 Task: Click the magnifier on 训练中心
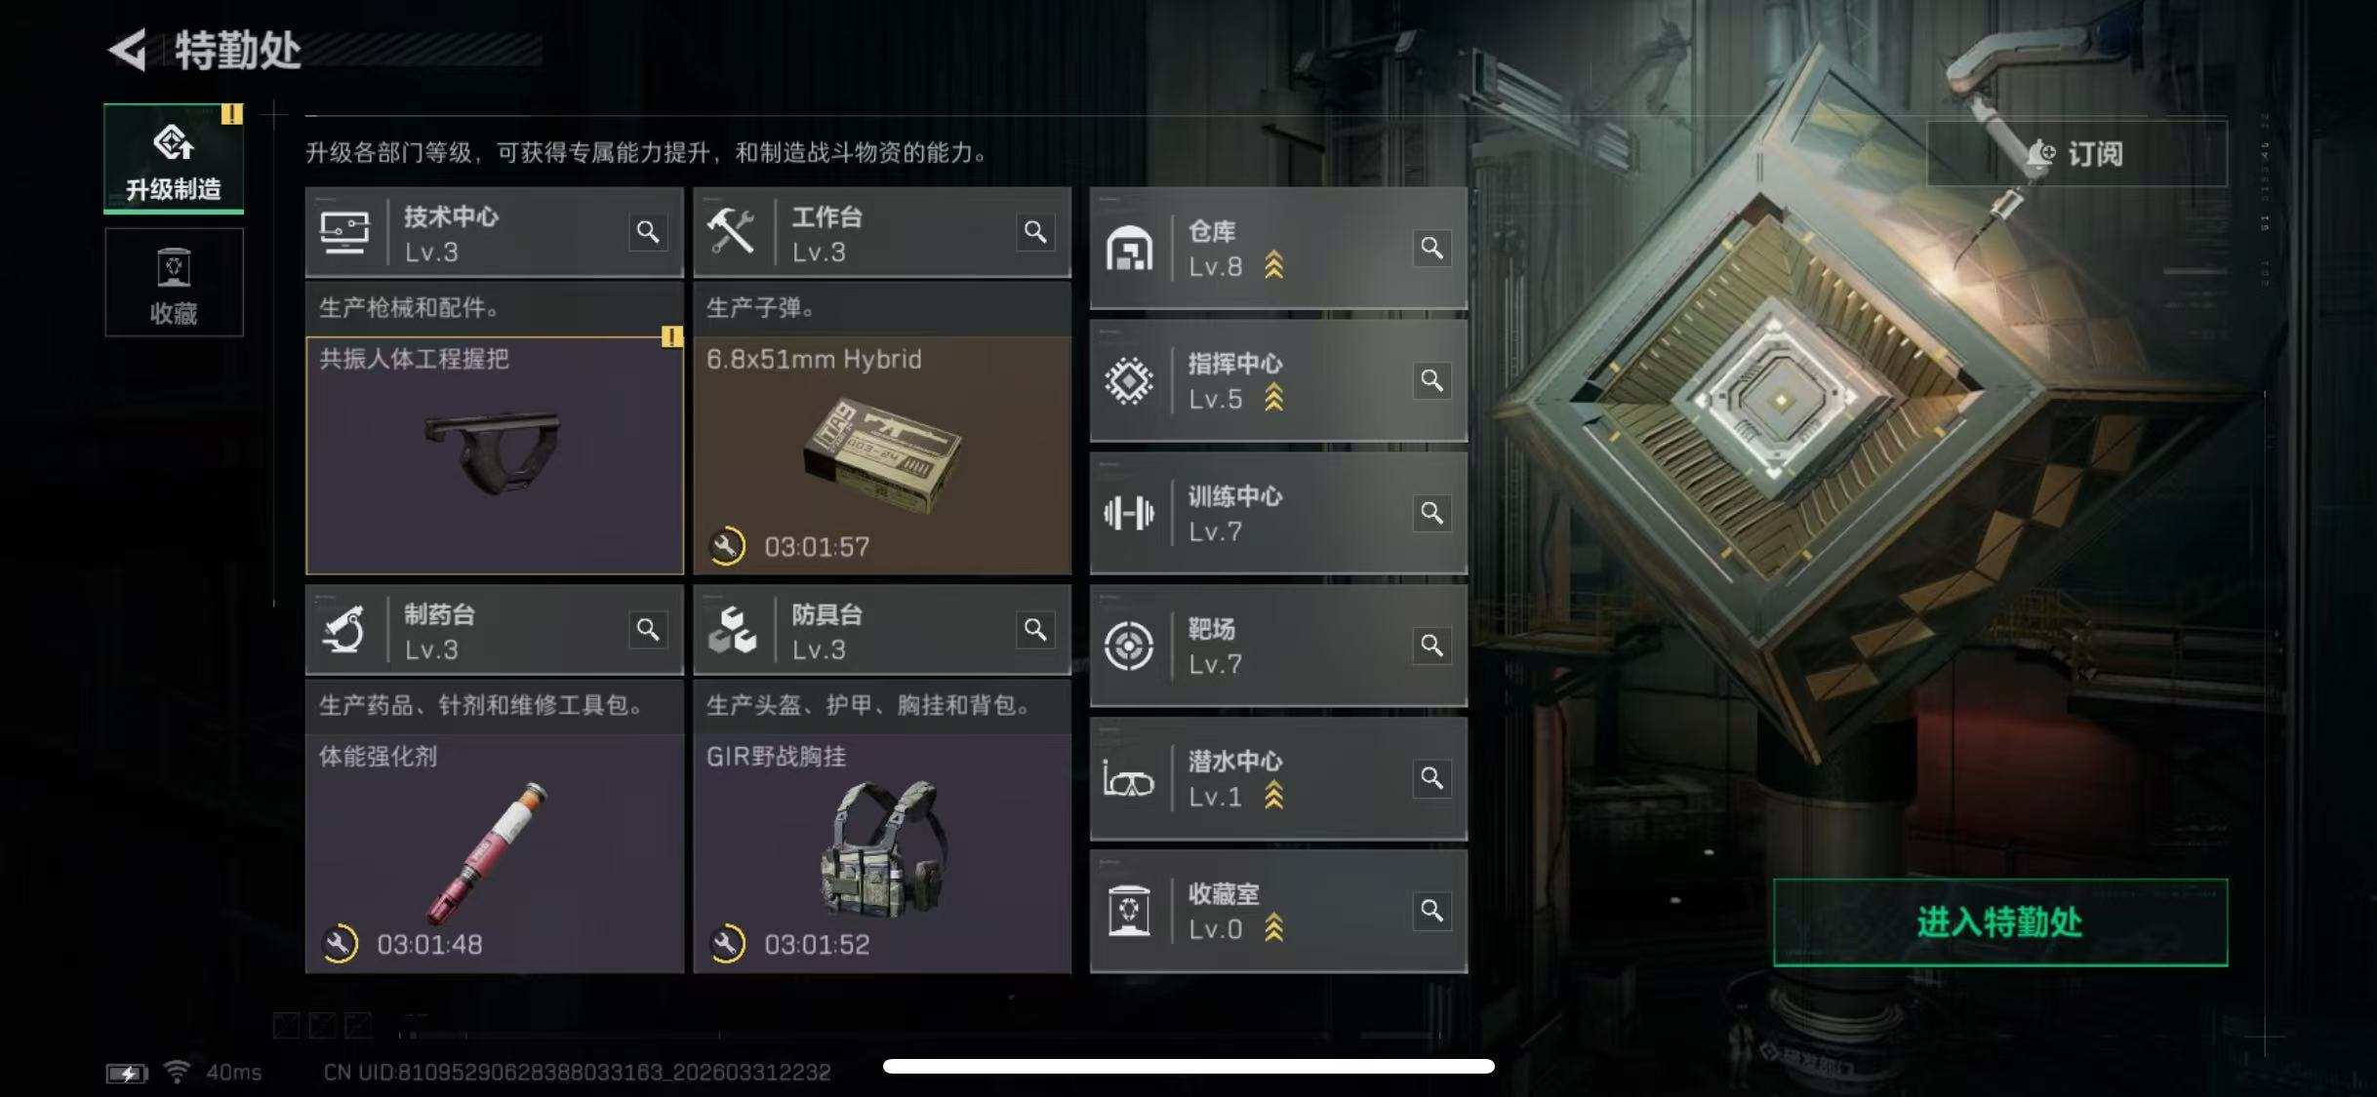(x=1431, y=513)
